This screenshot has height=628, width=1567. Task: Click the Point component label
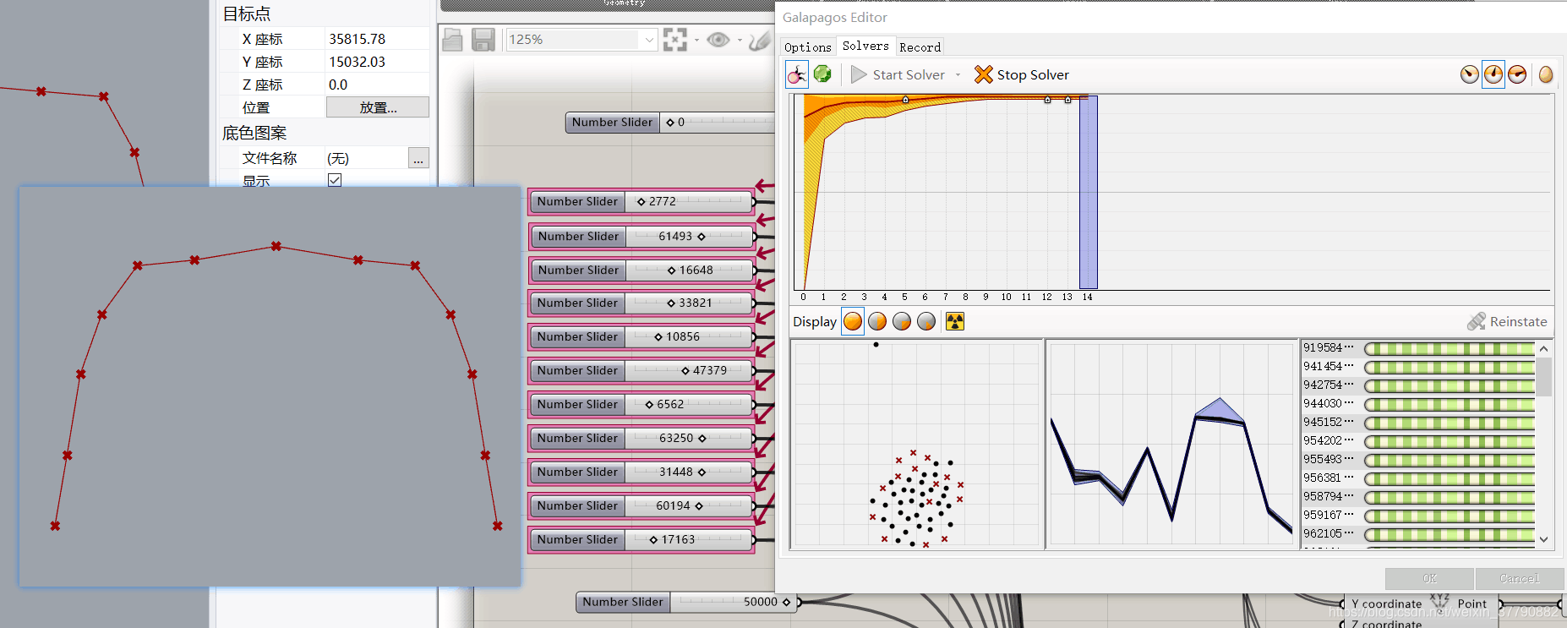click(1471, 603)
